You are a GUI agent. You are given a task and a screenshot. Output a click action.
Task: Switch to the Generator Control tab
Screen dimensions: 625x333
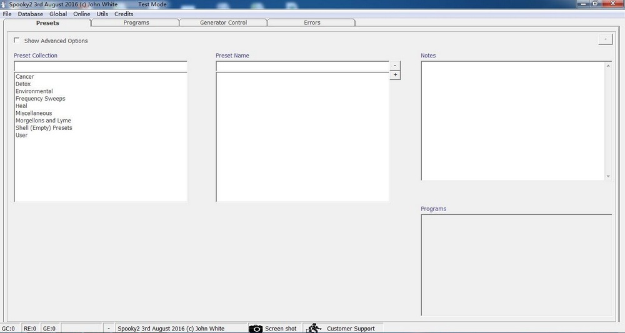click(223, 22)
